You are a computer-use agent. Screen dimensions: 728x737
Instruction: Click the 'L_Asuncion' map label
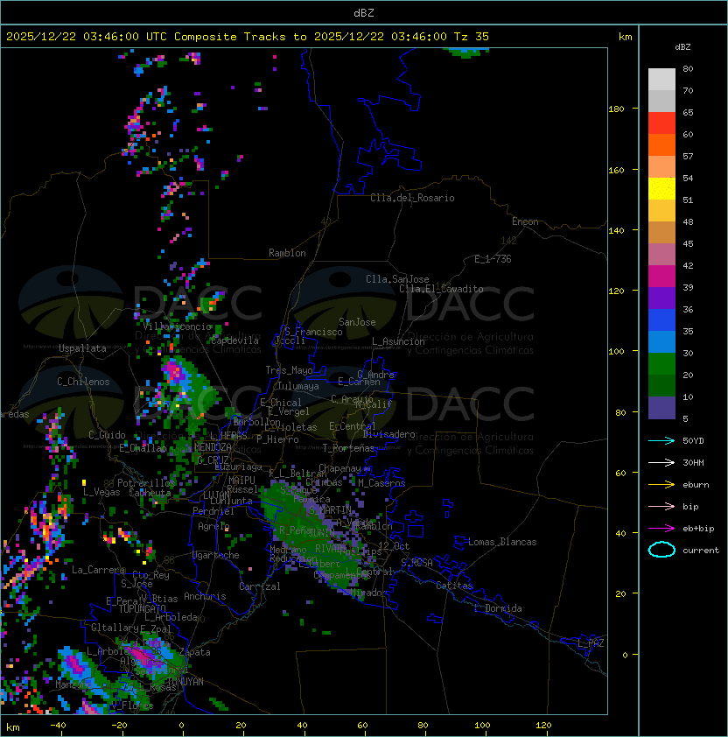(x=398, y=341)
